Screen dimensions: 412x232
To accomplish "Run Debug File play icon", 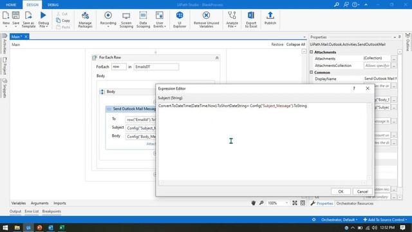I will pyautogui.click(x=43, y=15).
